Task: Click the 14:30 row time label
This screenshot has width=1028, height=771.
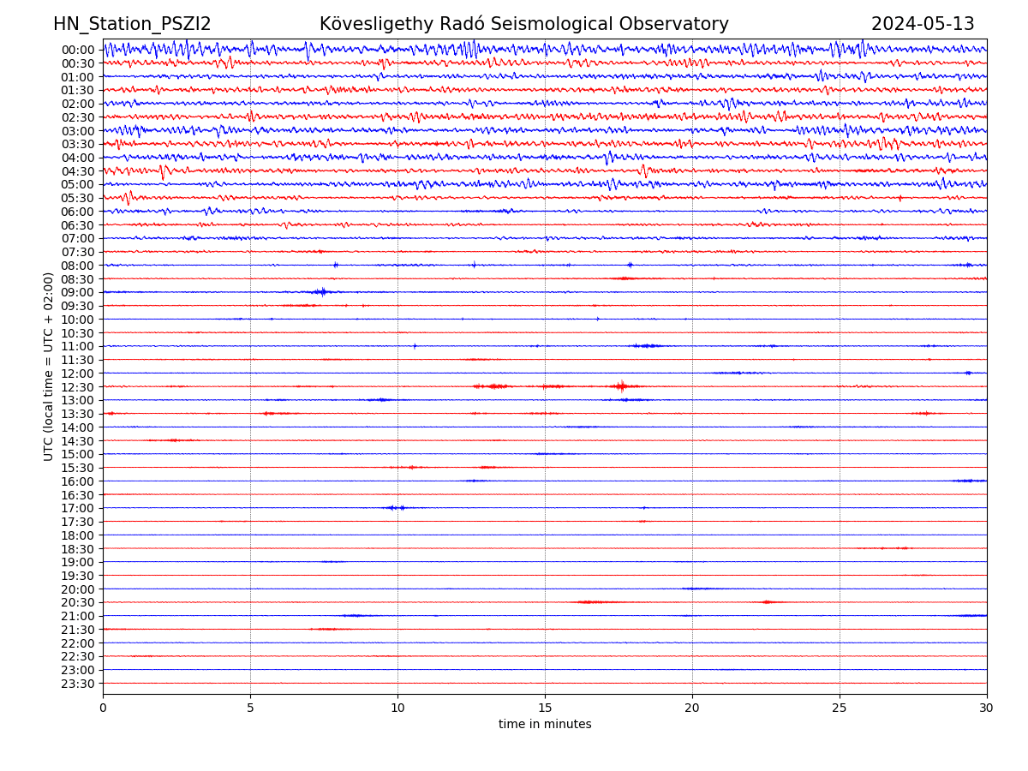Action: point(78,441)
